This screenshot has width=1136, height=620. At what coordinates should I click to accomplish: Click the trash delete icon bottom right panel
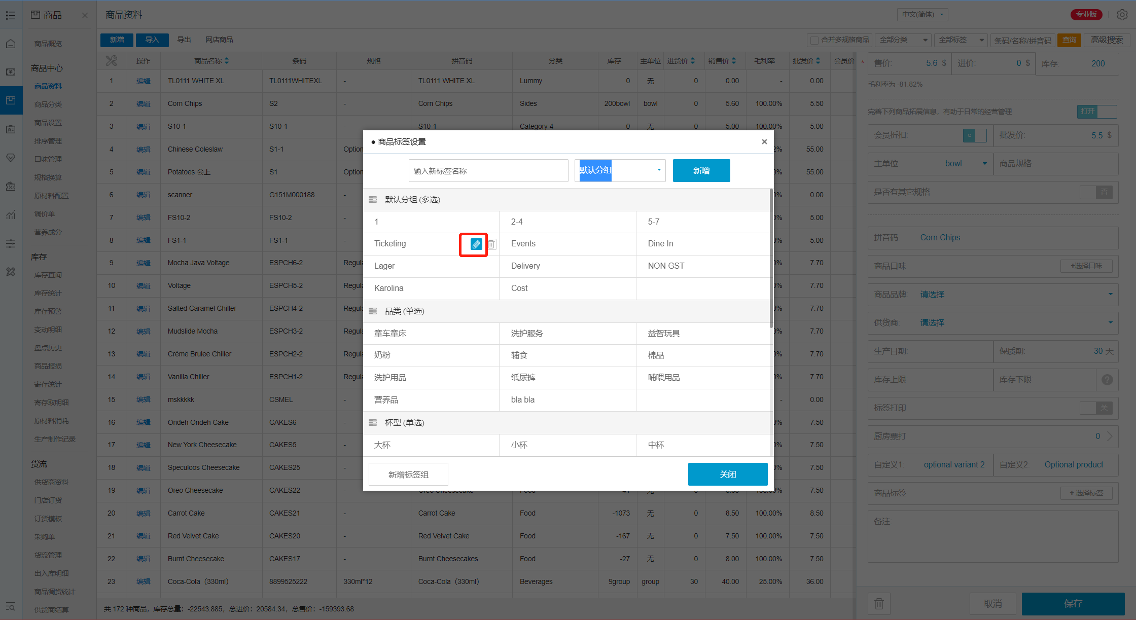click(x=879, y=603)
